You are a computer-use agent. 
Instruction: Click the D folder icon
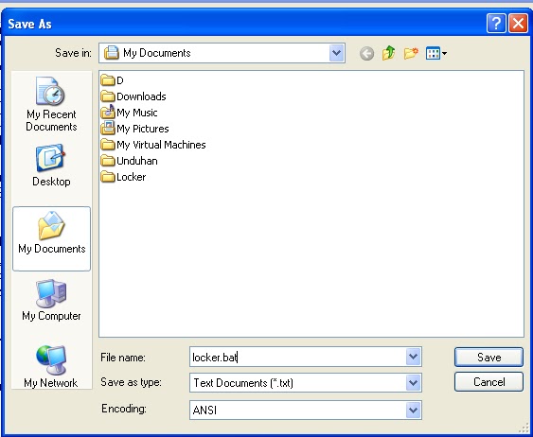[x=108, y=80]
